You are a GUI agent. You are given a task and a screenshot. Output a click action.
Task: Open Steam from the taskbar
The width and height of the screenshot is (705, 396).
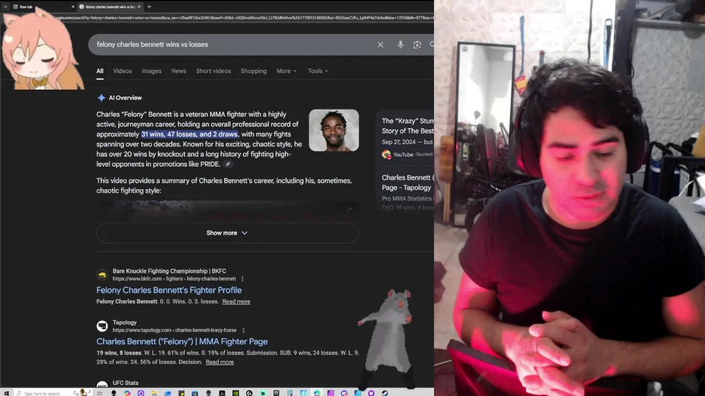click(384, 393)
